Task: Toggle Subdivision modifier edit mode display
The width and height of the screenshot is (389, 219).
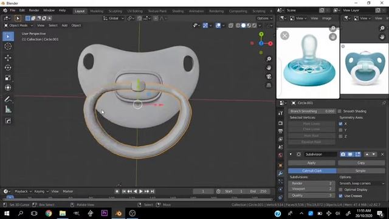Action: click(x=357, y=155)
